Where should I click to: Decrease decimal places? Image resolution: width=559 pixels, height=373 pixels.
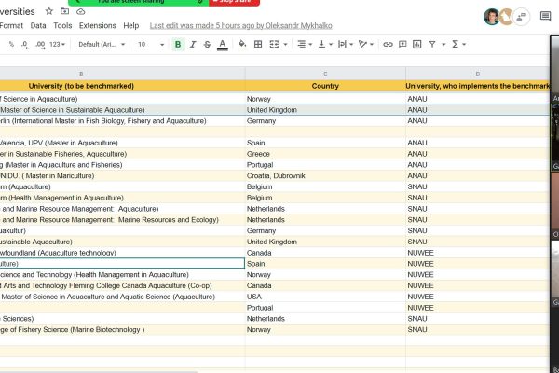(x=25, y=44)
